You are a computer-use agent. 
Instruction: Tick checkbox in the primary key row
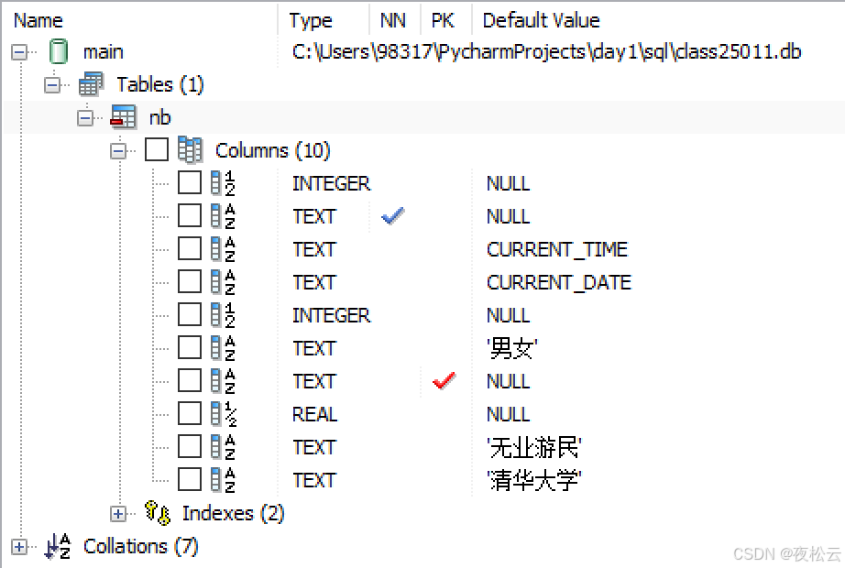(190, 380)
